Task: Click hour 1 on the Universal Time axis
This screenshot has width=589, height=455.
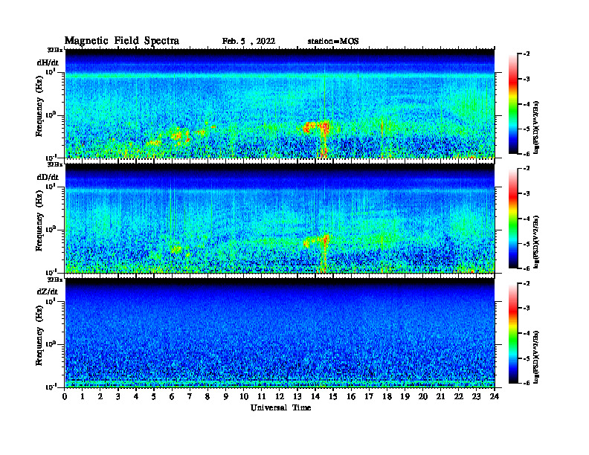Action: click(x=83, y=397)
